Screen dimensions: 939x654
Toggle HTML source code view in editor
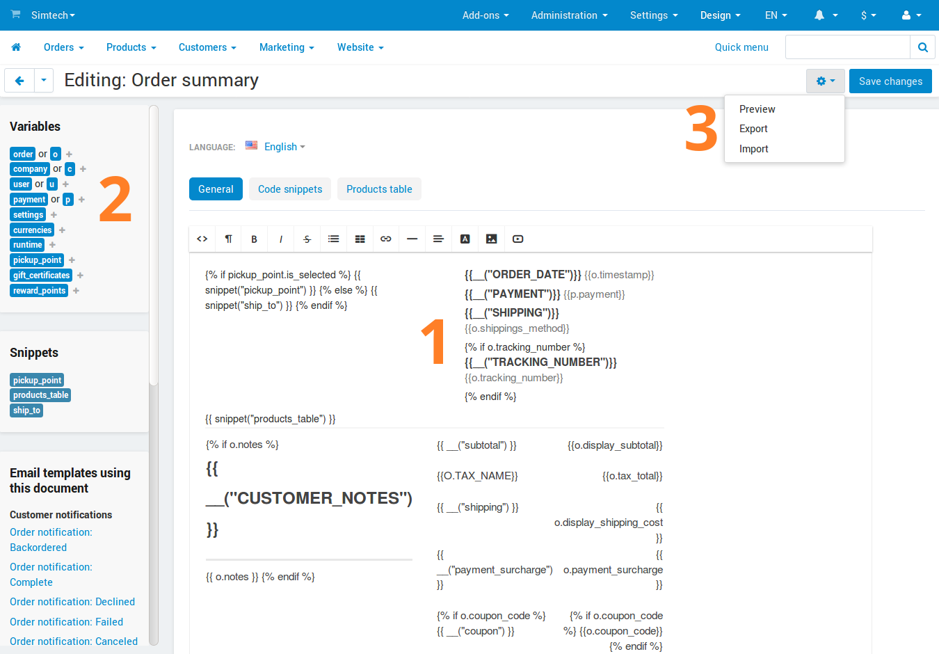tap(202, 239)
